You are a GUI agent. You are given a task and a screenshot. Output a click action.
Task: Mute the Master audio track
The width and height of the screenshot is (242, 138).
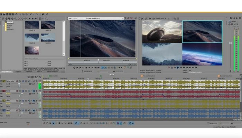pos(34,81)
